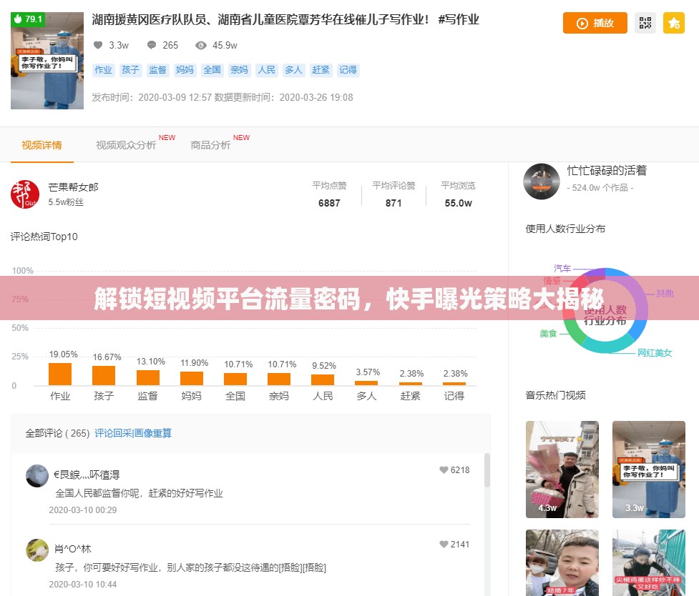Click the comments list scrollbar

487,470
